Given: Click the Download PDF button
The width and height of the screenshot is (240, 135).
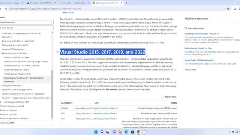Looking at the screenshot, I should point(7,123).
